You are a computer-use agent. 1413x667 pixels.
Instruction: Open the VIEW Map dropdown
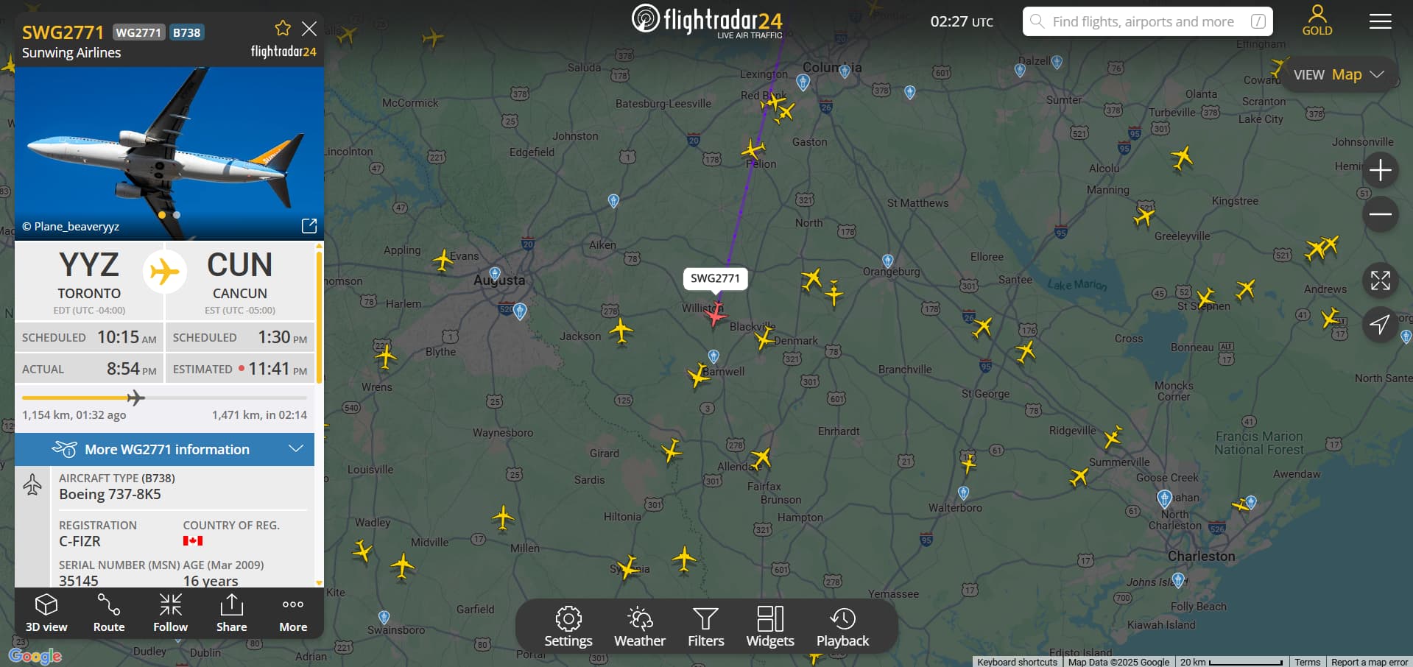(1339, 74)
